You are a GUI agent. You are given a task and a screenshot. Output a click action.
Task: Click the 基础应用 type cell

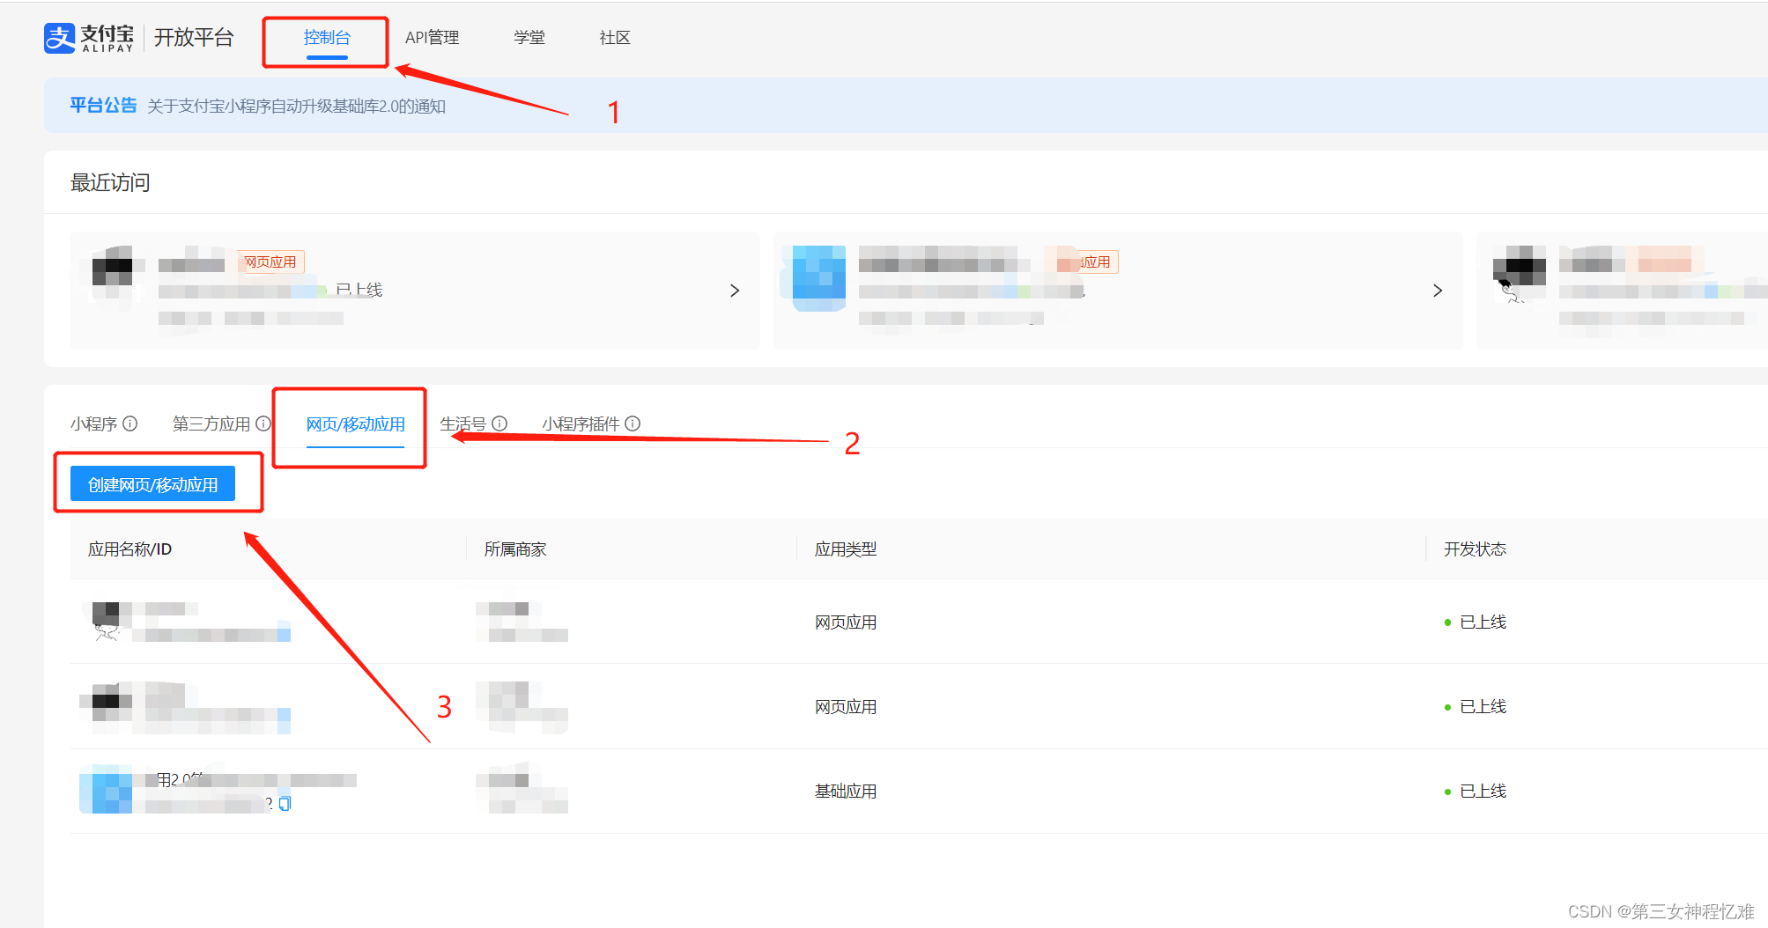846,791
